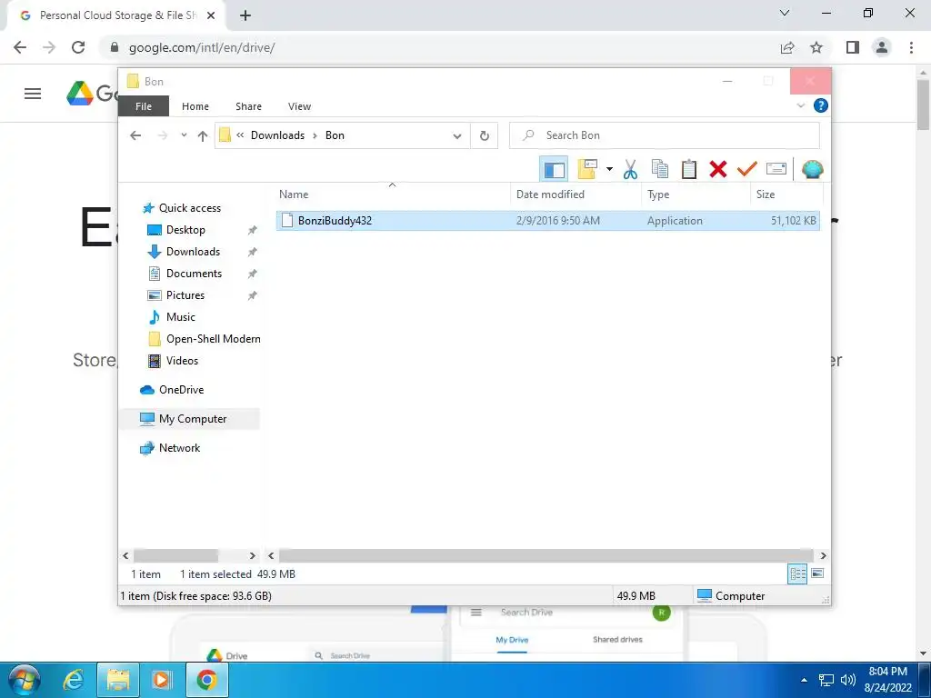Toggle the navigation pane toolbar button
Image resolution: width=931 pixels, height=698 pixels.
(554, 169)
